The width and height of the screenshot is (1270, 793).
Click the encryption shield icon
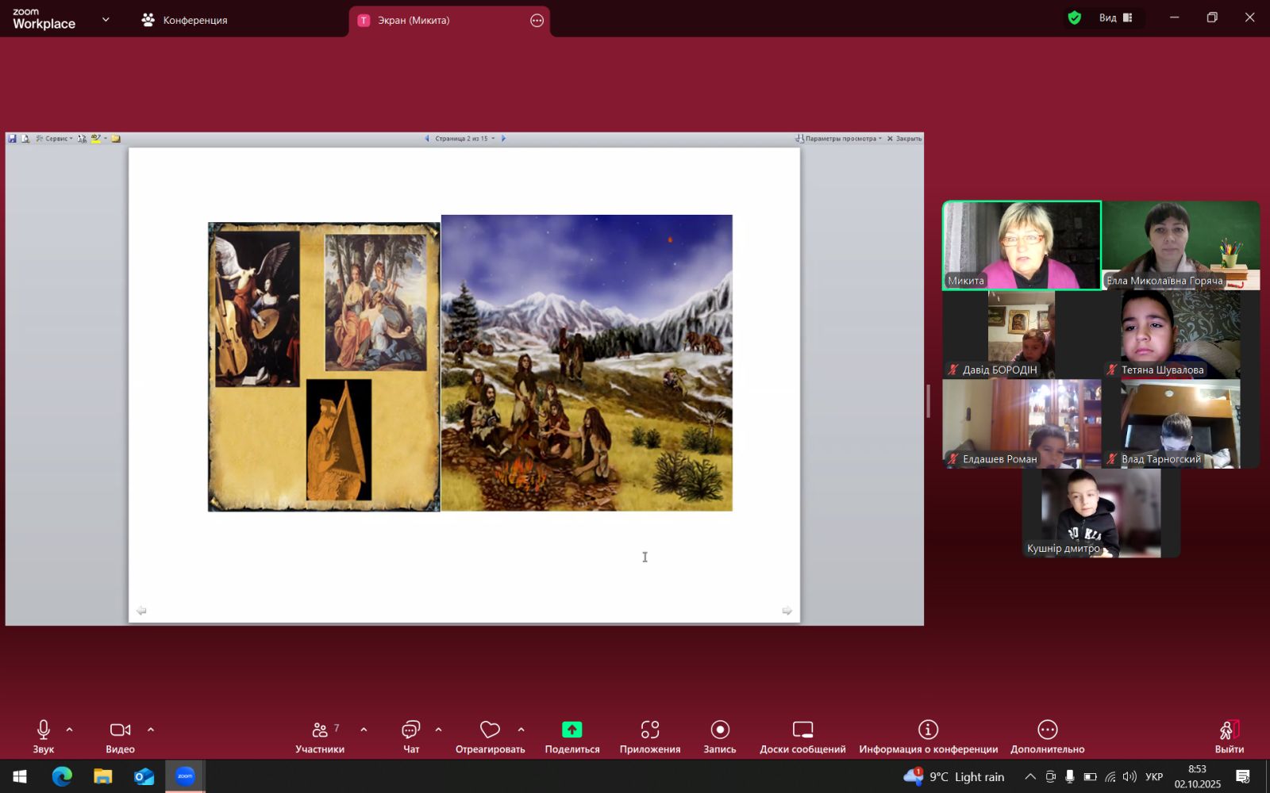(1074, 18)
